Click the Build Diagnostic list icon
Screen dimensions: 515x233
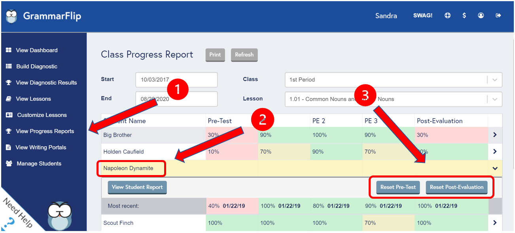click(8, 66)
